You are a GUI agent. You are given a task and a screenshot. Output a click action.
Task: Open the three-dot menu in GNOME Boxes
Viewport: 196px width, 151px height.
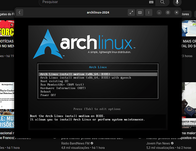pos(149,12)
